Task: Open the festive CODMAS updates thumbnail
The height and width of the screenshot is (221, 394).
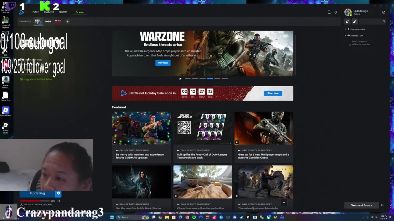Action: 141,128
